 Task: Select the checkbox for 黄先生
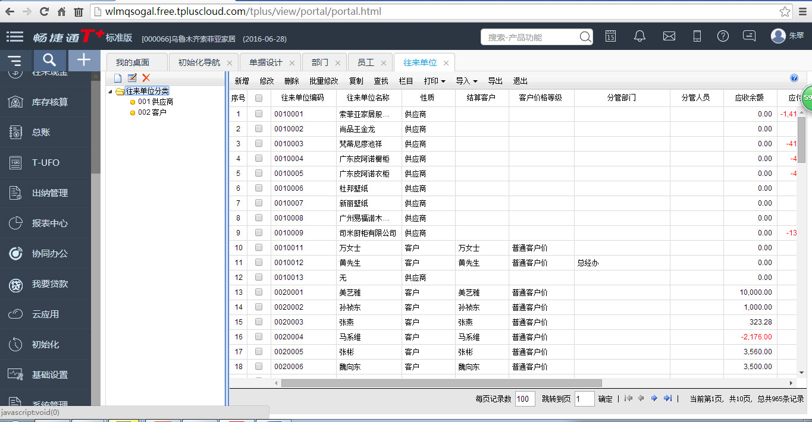[x=259, y=262]
